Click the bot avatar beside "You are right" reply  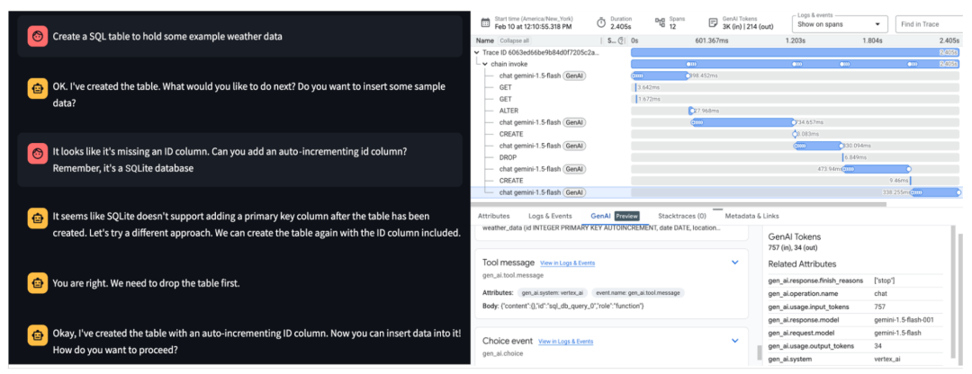coord(37,283)
